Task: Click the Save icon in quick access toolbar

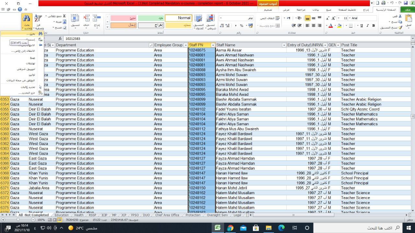Action: [x=406, y=3]
